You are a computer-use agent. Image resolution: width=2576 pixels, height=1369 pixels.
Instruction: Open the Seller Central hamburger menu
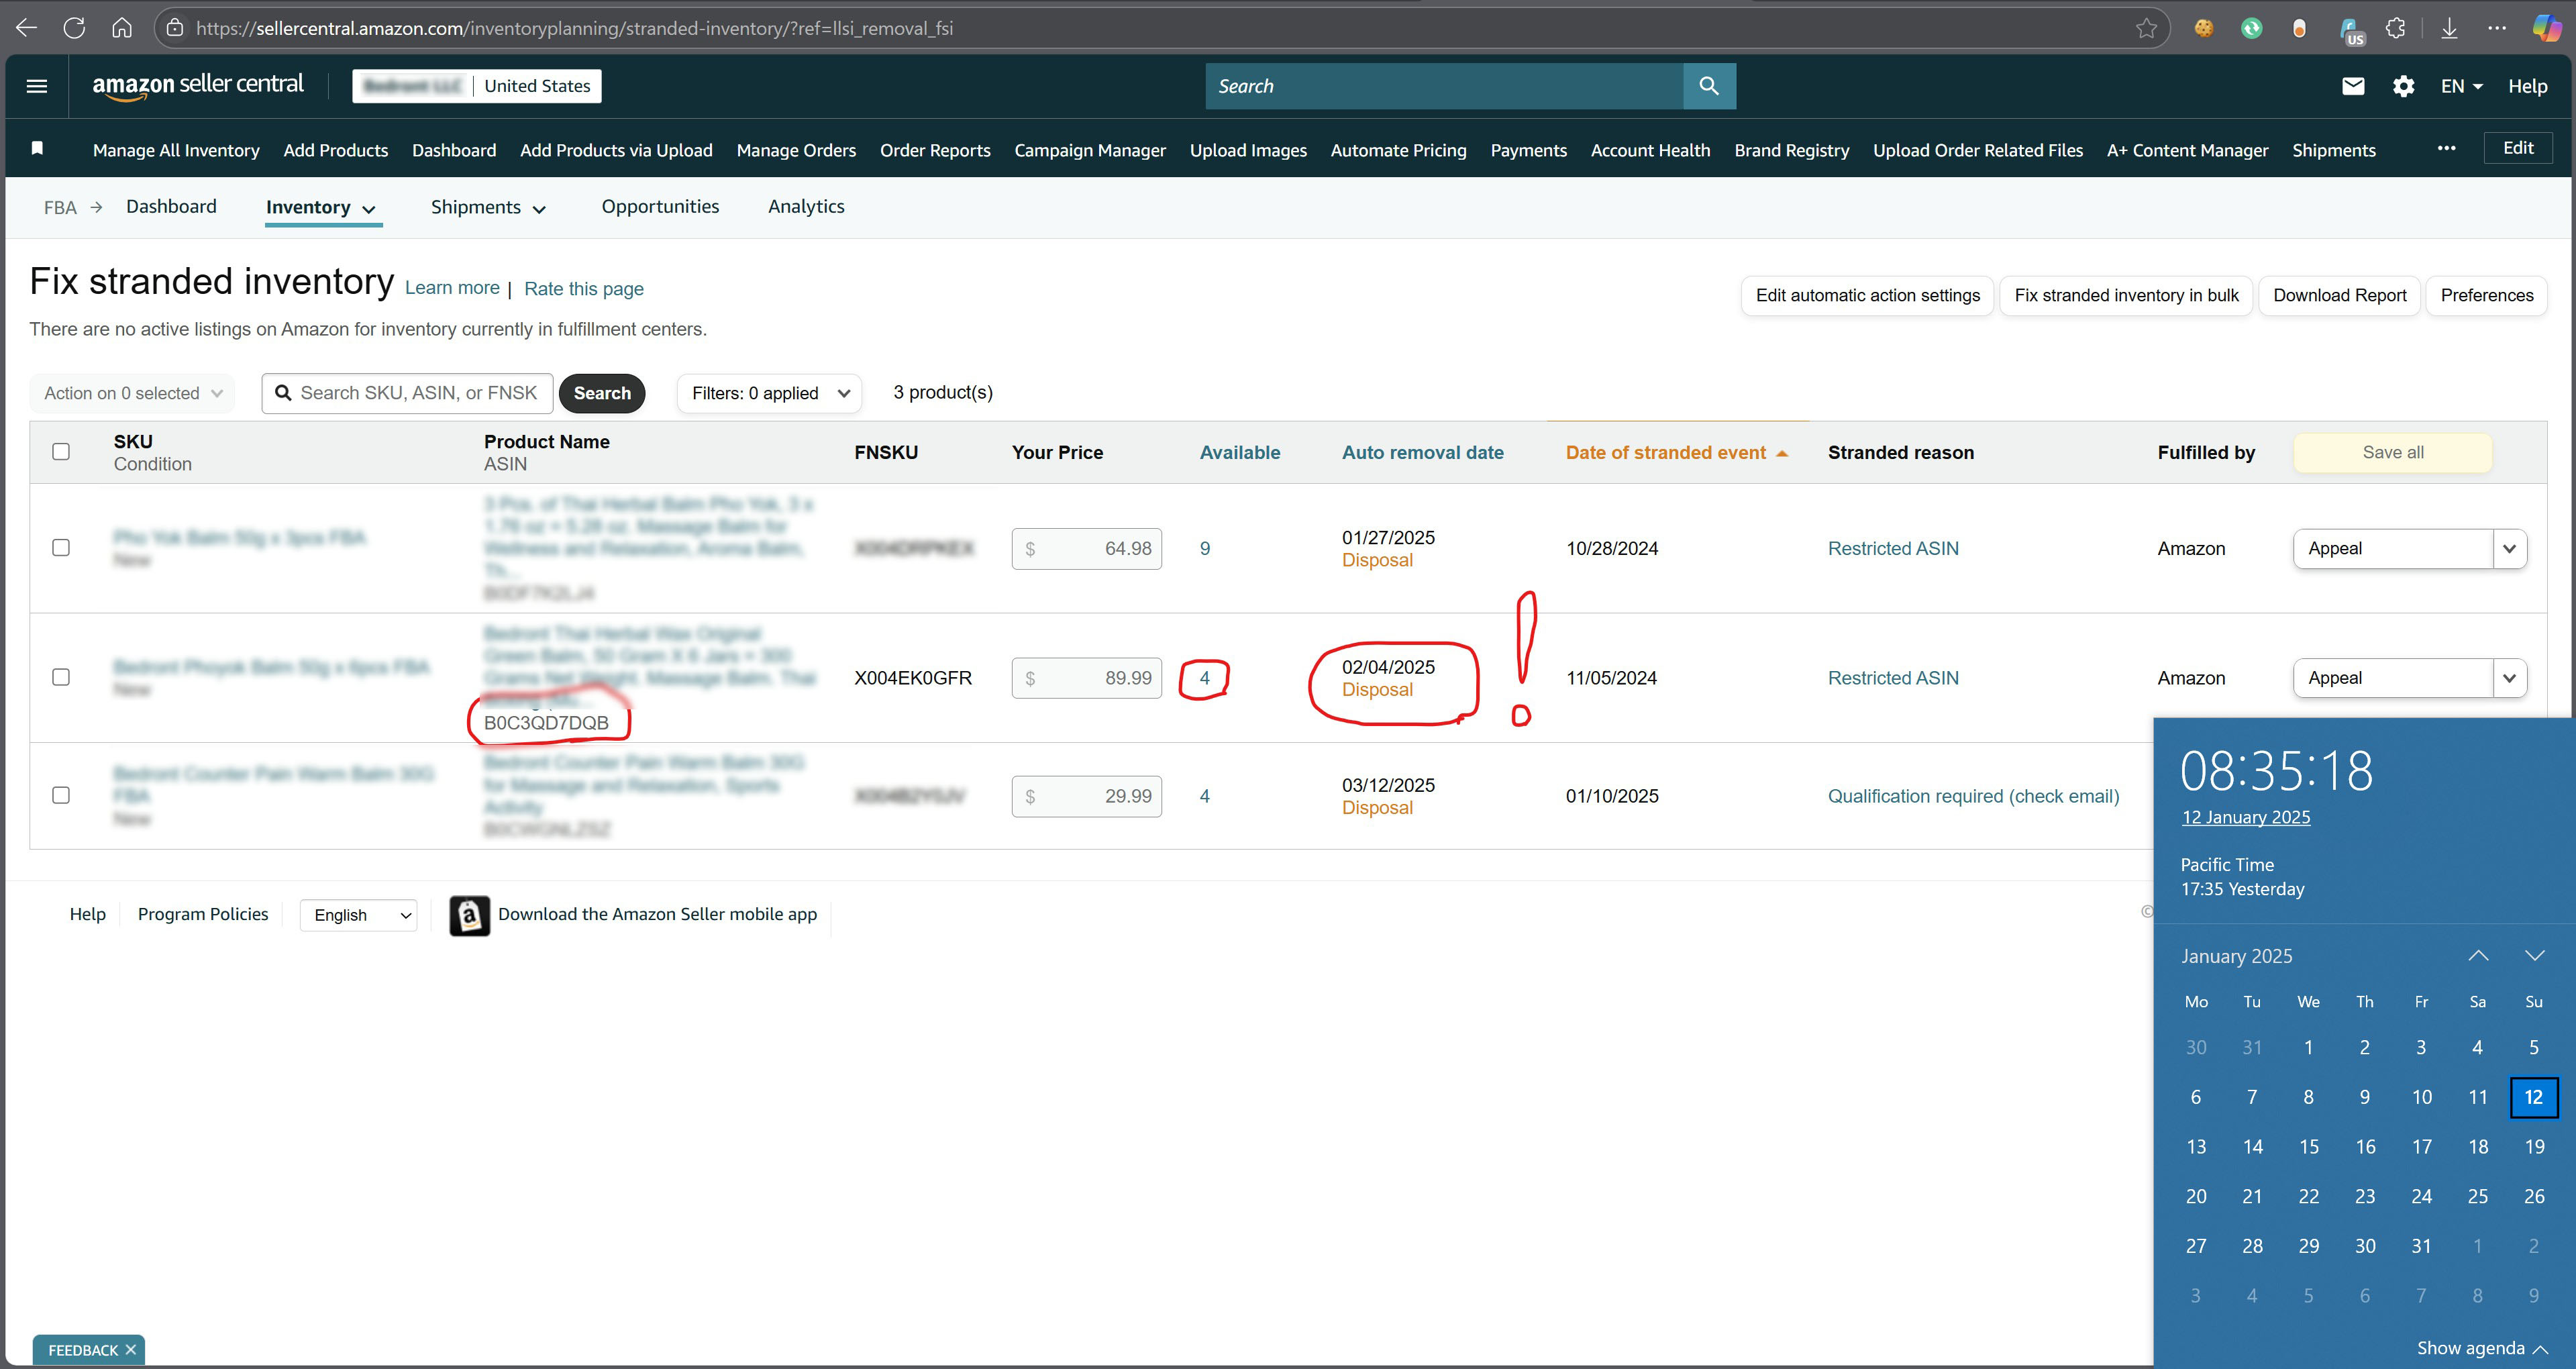[37, 86]
